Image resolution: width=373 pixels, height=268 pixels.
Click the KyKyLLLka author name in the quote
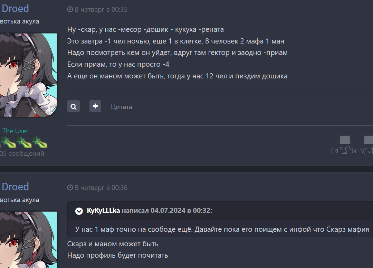point(104,211)
